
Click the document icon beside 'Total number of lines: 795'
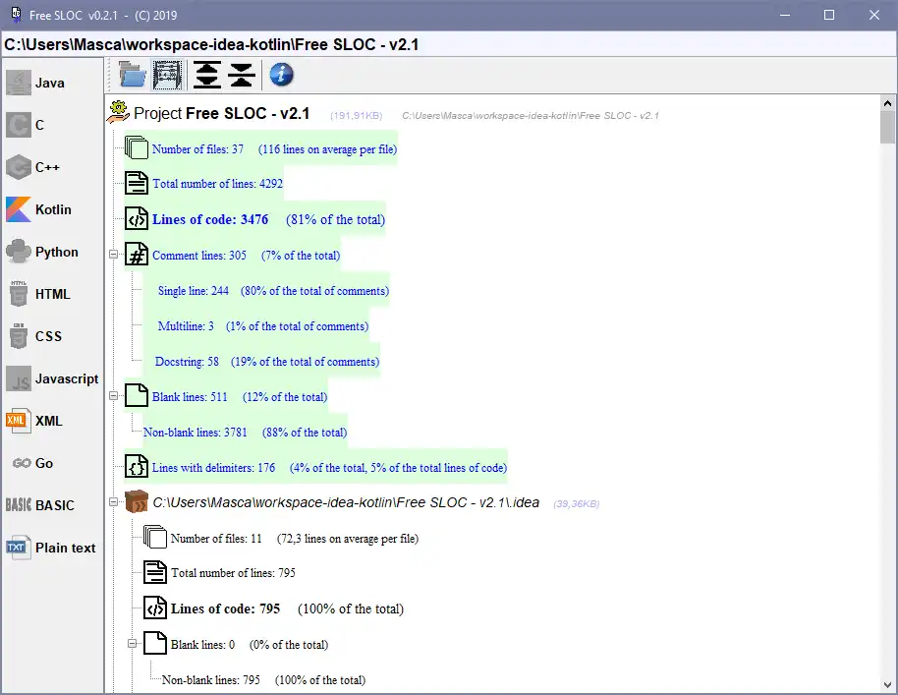pos(155,572)
